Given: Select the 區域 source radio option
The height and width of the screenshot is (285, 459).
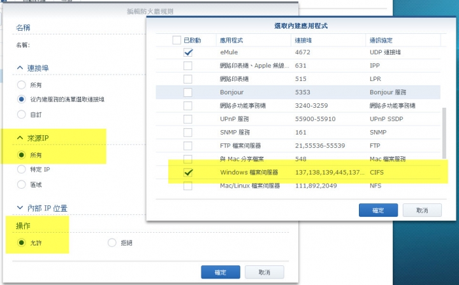Looking at the screenshot, I should coord(22,184).
